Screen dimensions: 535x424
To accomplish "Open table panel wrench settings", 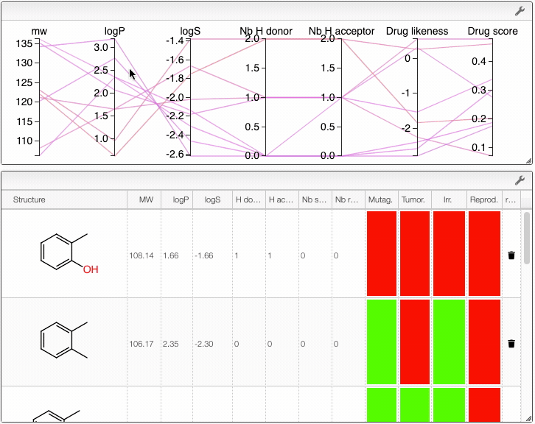I will tap(520, 180).
